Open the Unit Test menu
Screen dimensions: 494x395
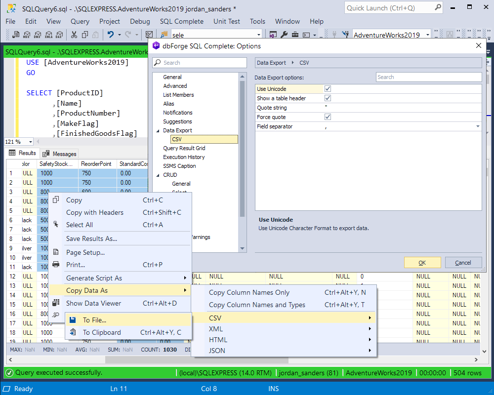click(227, 21)
